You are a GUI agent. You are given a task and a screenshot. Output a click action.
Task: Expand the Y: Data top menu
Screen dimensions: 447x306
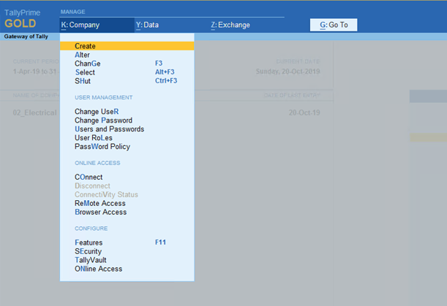pos(148,25)
